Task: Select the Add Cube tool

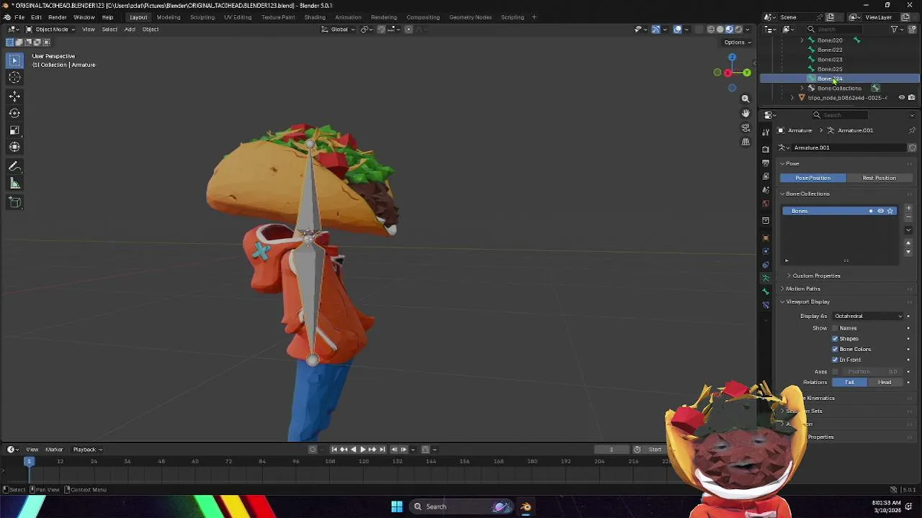Action: pos(14,202)
